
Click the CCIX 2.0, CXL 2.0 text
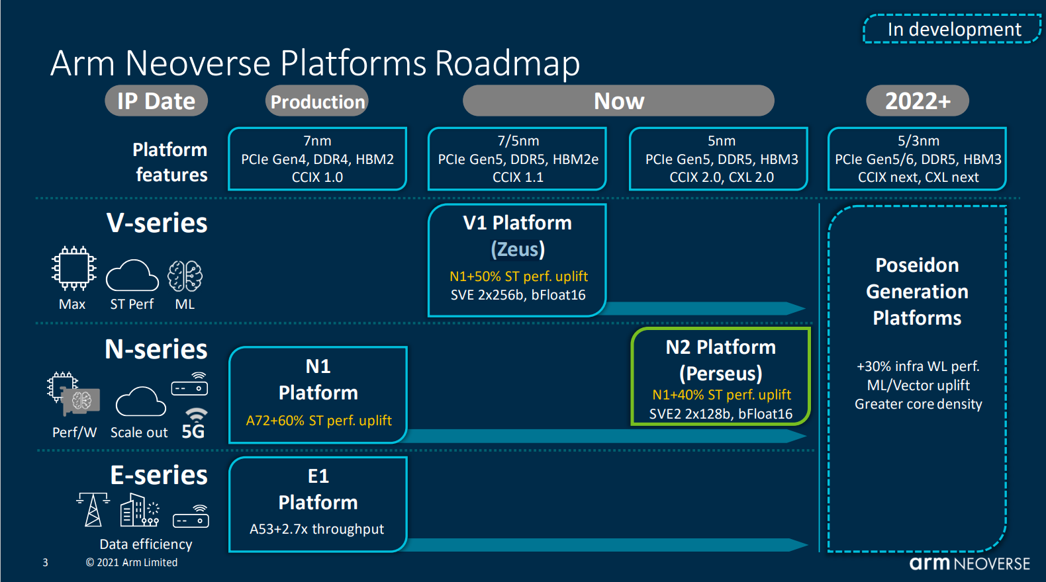click(x=722, y=177)
